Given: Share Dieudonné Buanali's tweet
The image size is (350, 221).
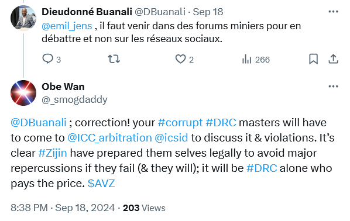Looking at the screenshot, I should click(x=333, y=59).
